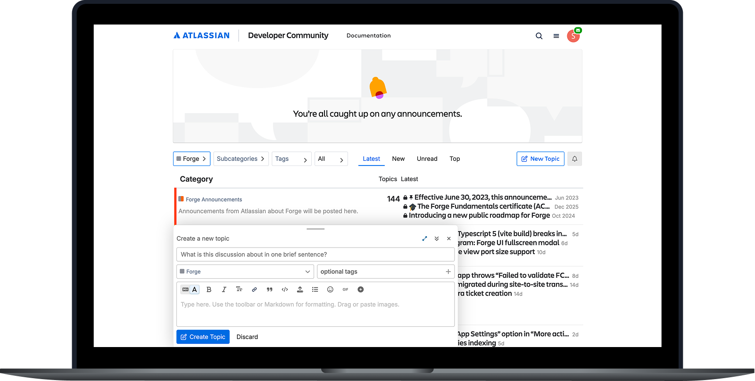The width and height of the screenshot is (755, 381).
Task: Open the Forge Announcements category link
Action: [214, 199]
